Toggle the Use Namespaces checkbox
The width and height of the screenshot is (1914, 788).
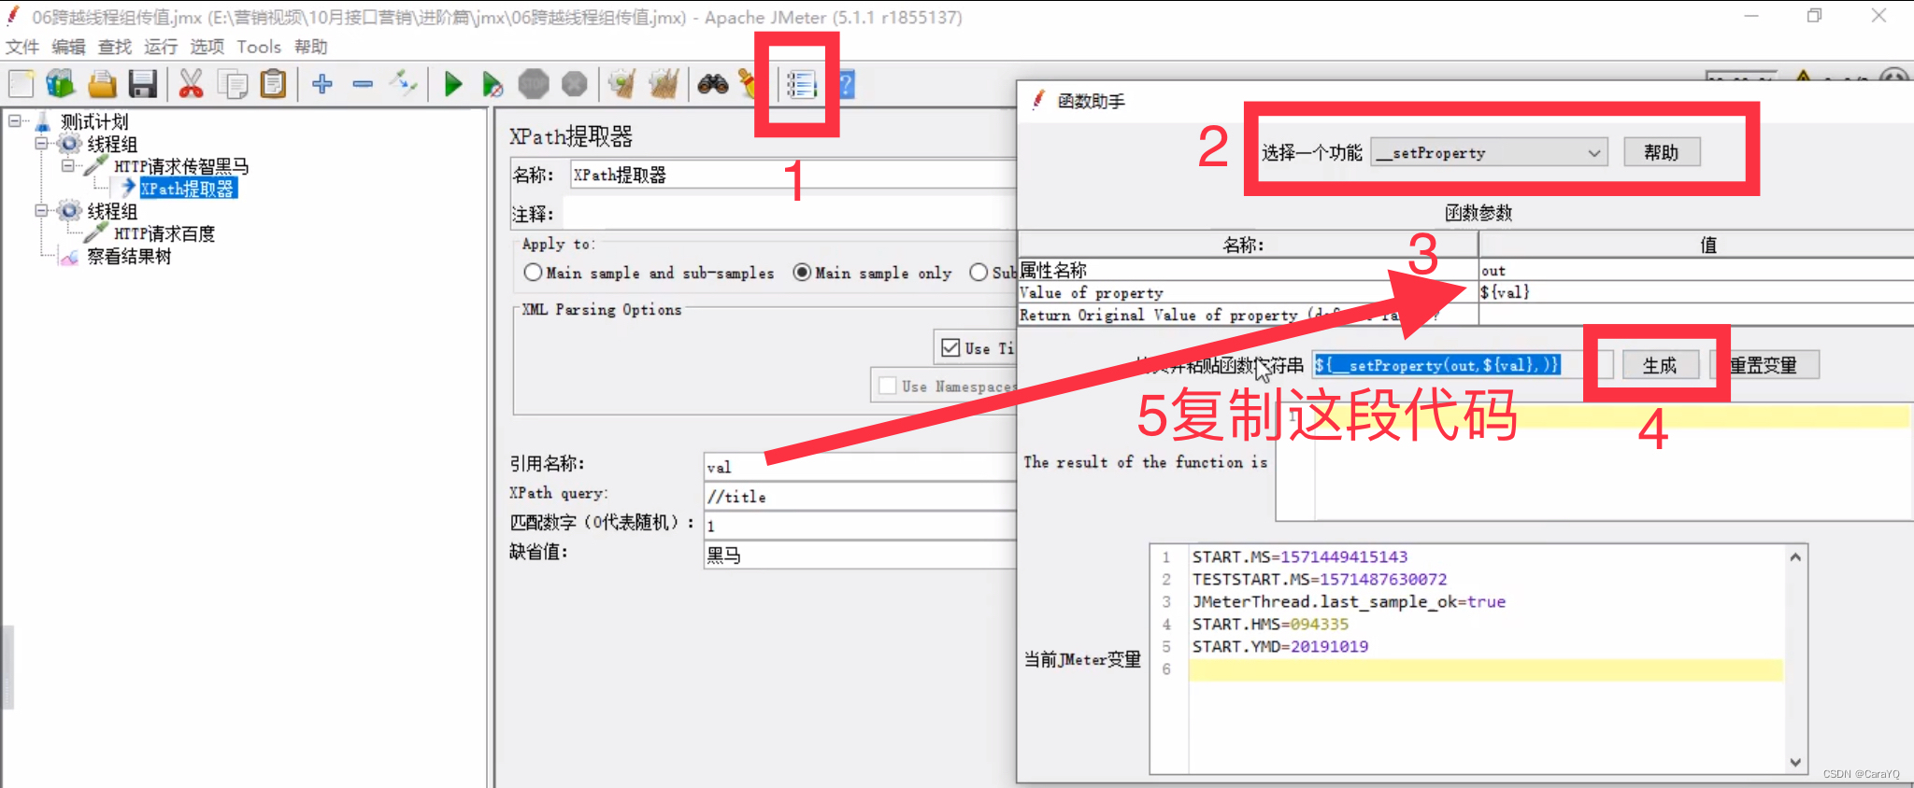pos(888,386)
